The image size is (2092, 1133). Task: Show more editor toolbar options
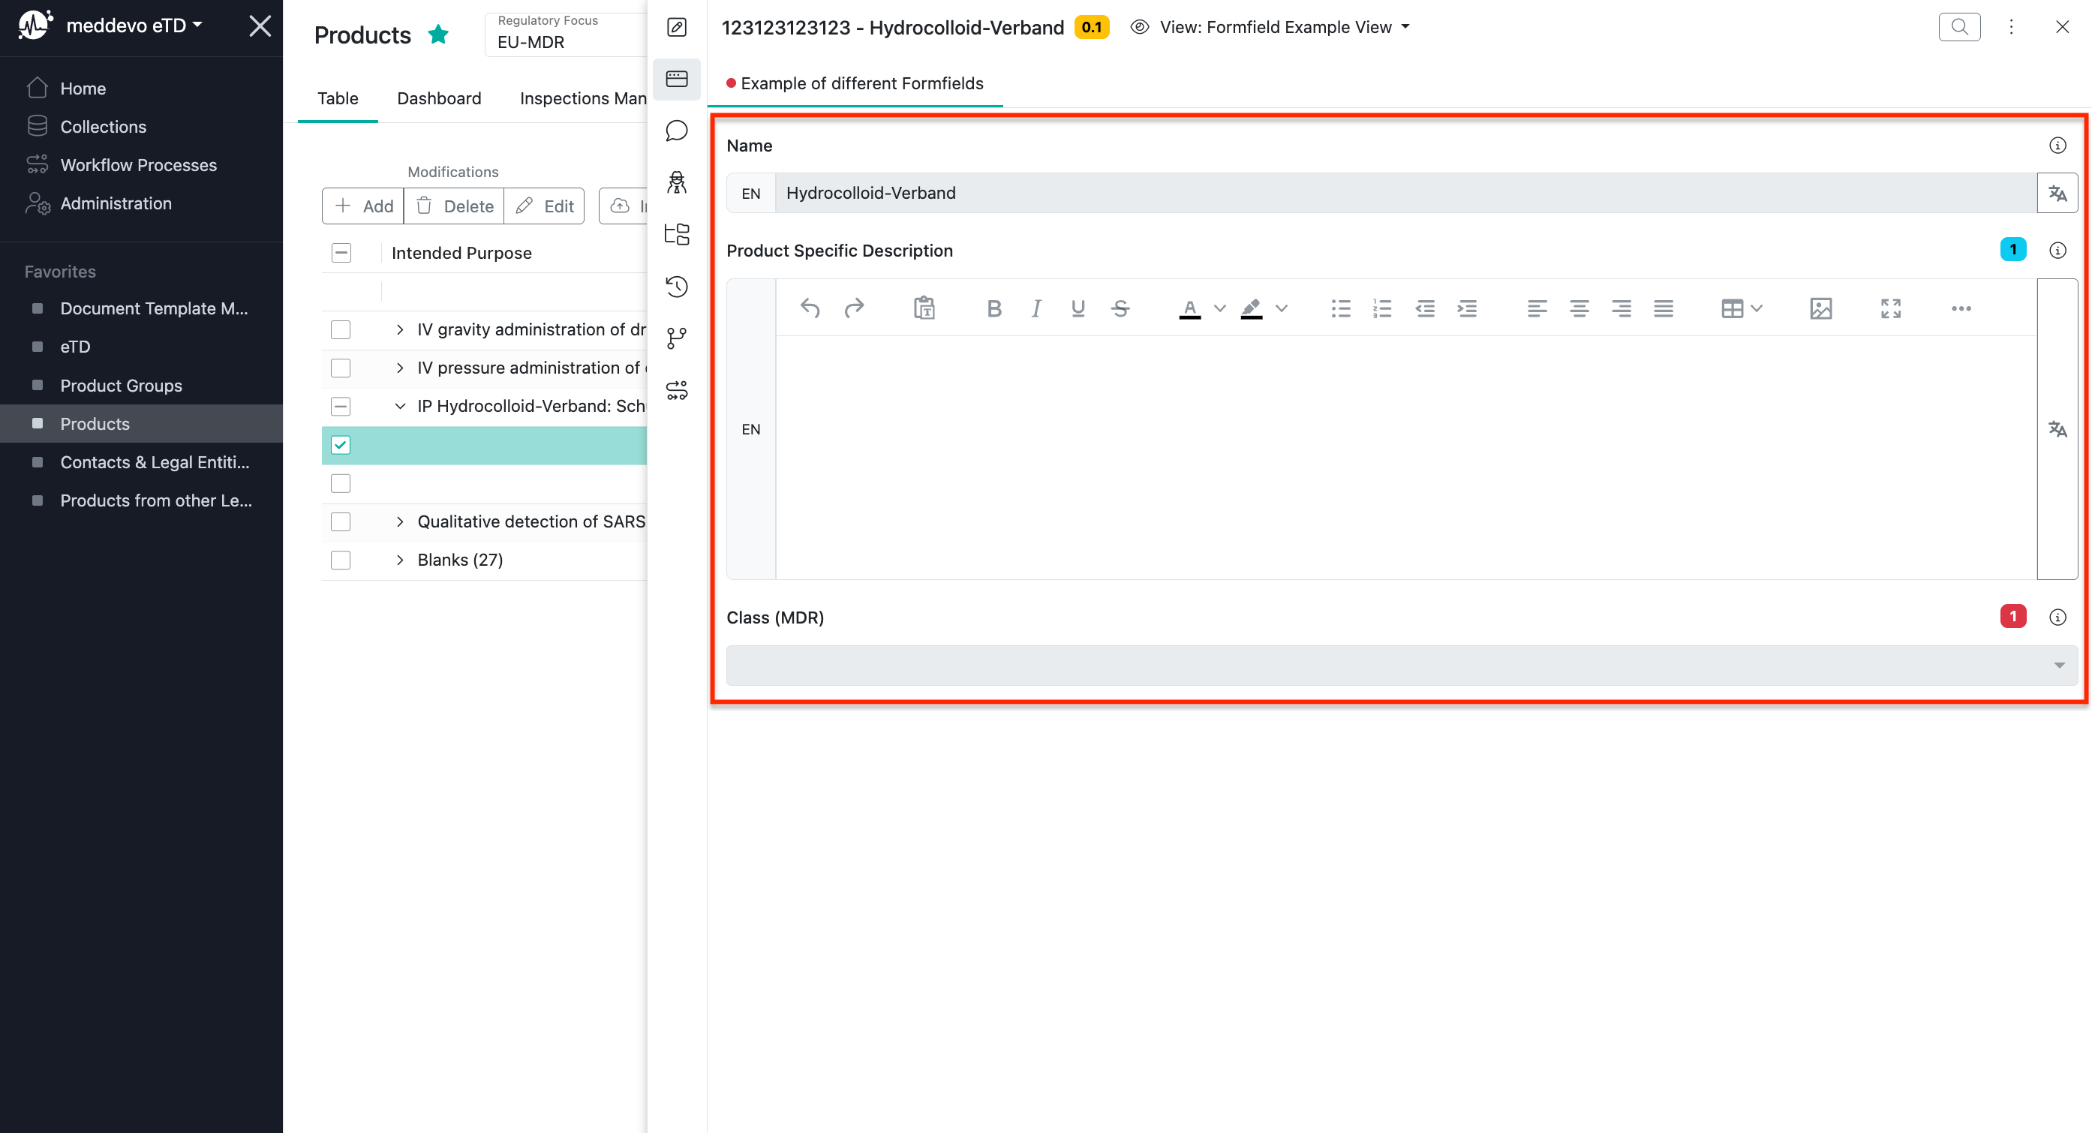coord(1961,308)
